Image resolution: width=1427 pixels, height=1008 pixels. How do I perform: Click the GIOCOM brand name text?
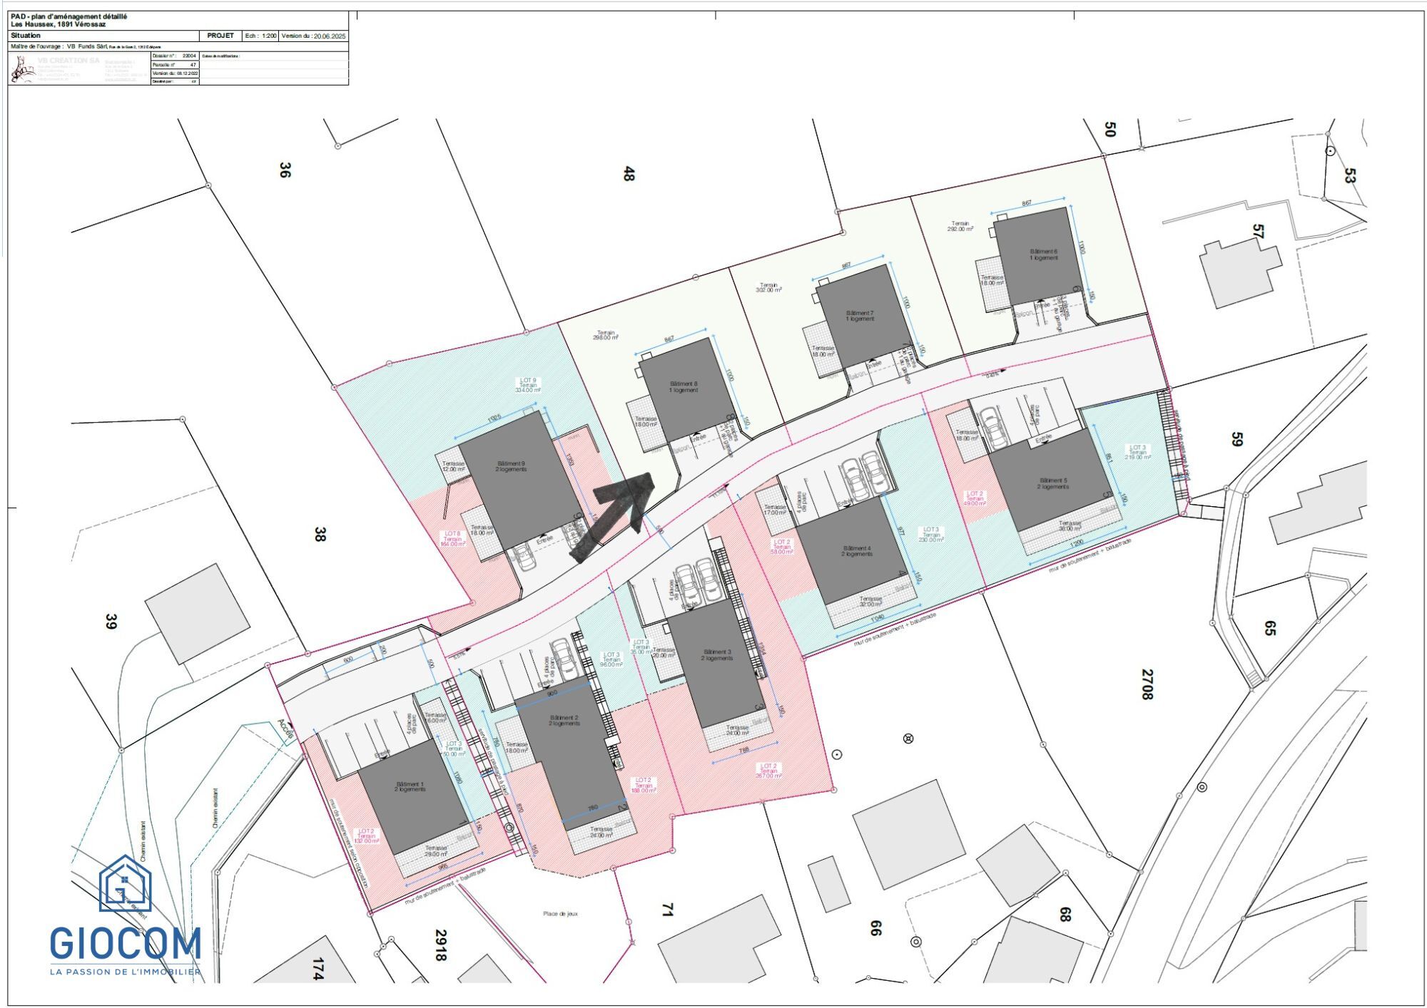click(126, 945)
